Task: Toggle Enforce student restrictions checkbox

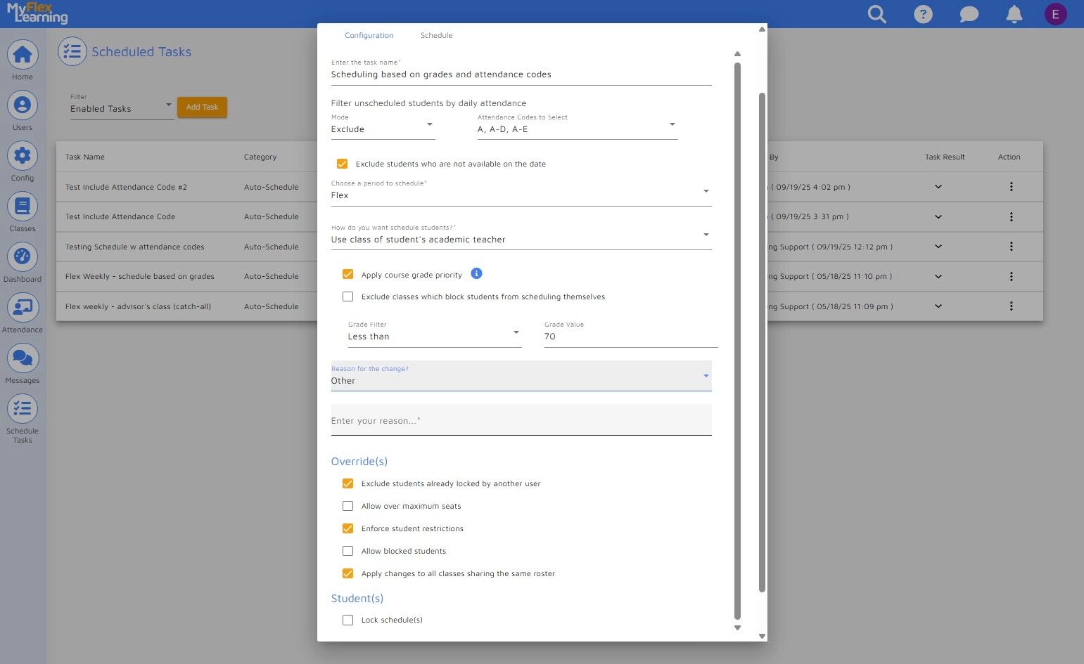Action: coord(347,528)
